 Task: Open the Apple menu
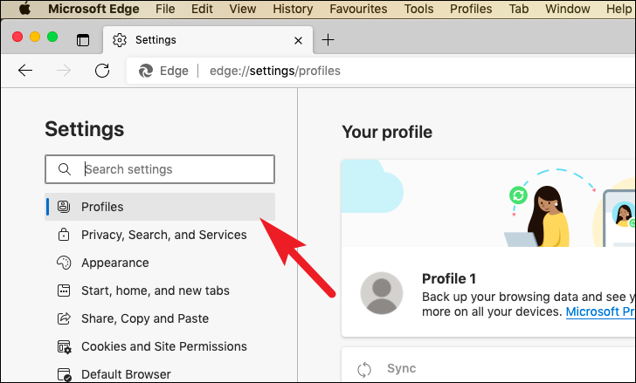pos(24,9)
